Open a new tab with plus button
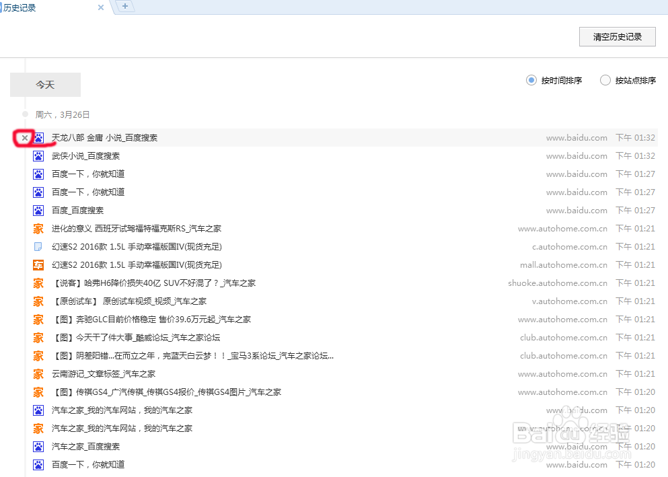 [x=125, y=6]
